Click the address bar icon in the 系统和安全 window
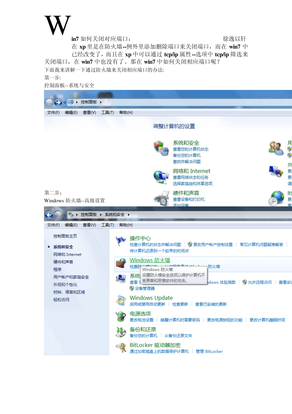The width and height of the screenshot is (292, 414). (x=71, y=214)
